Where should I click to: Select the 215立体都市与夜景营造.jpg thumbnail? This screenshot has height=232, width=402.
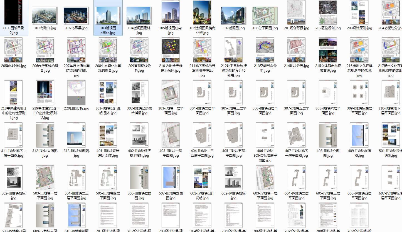(x=328, y=50)
